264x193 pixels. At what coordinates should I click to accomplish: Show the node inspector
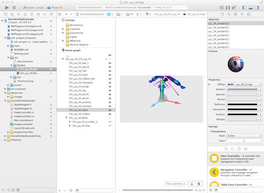click(x=235, y=15)
